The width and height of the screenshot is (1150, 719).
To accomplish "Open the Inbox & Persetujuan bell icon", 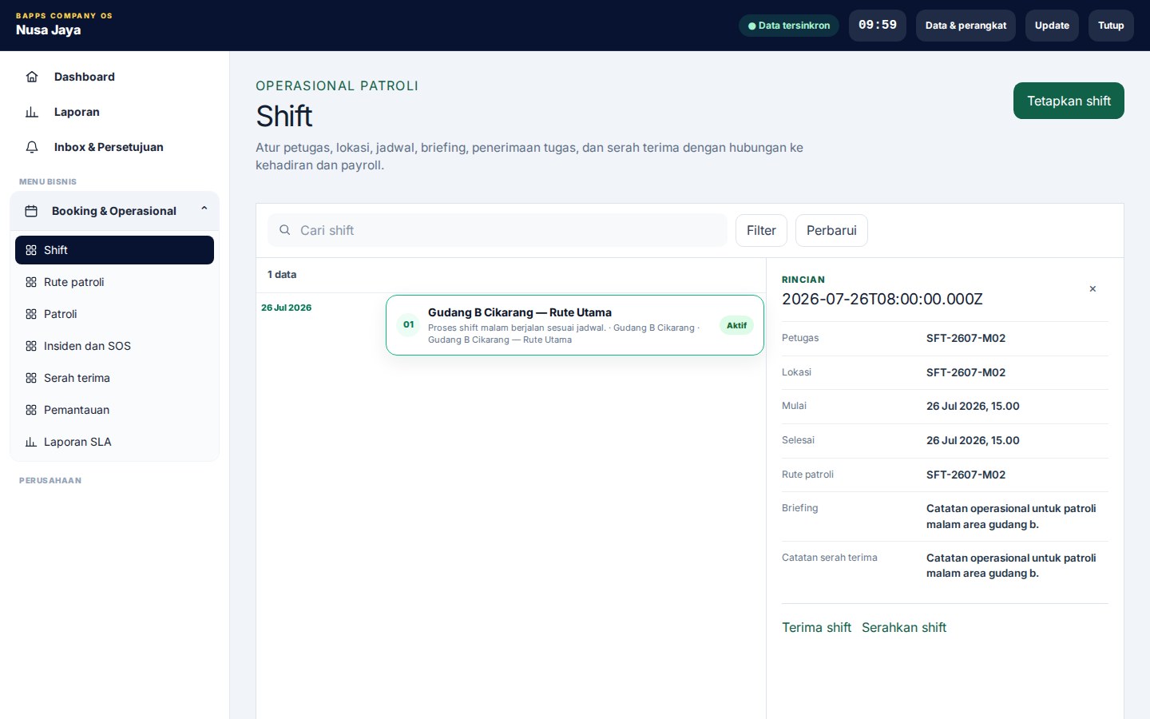I will [x=32, y=147].
